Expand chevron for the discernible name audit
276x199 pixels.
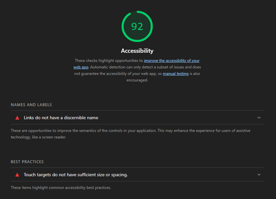coord(259,118)
